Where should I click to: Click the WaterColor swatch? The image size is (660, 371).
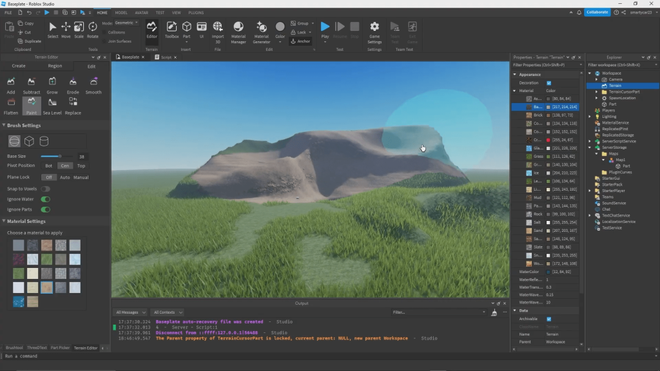[548, 272]
